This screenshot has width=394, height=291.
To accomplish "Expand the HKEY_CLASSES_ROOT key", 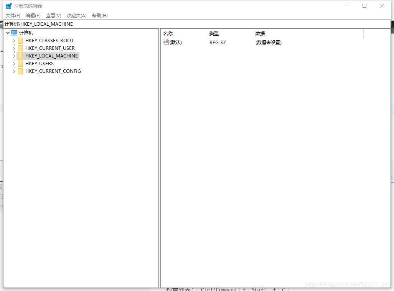I will click(14, 41).
